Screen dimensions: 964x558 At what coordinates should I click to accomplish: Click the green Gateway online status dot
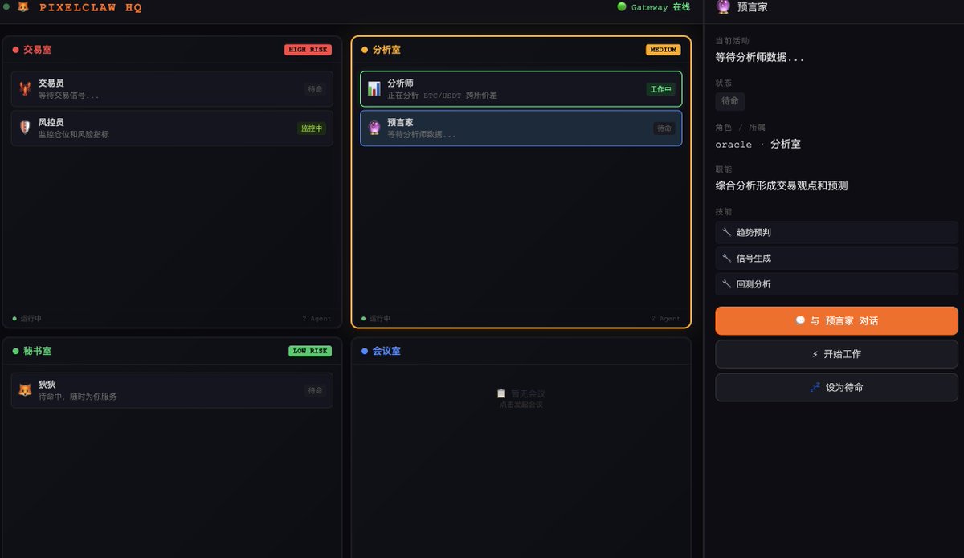[622, 7]
